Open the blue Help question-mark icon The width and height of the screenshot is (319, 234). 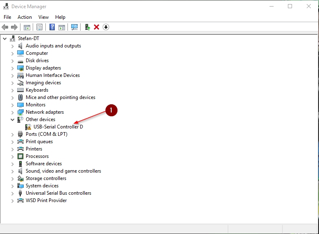(52, 27)
